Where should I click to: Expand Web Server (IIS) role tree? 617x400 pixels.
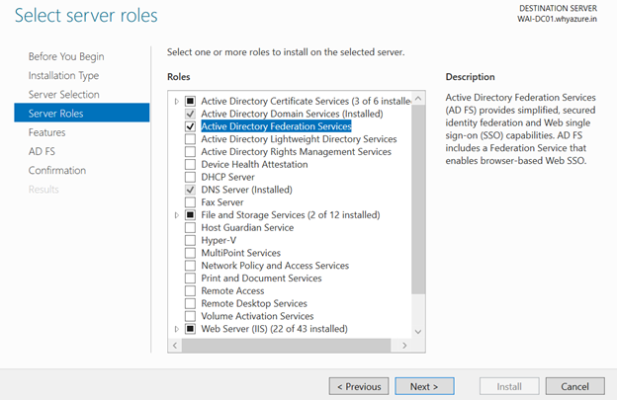click(177, 329)
